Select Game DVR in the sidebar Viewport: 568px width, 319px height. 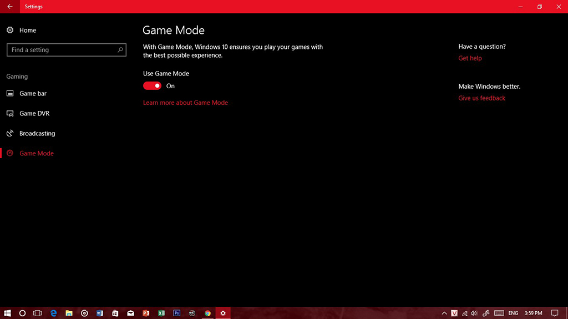(x=34, y=114)
